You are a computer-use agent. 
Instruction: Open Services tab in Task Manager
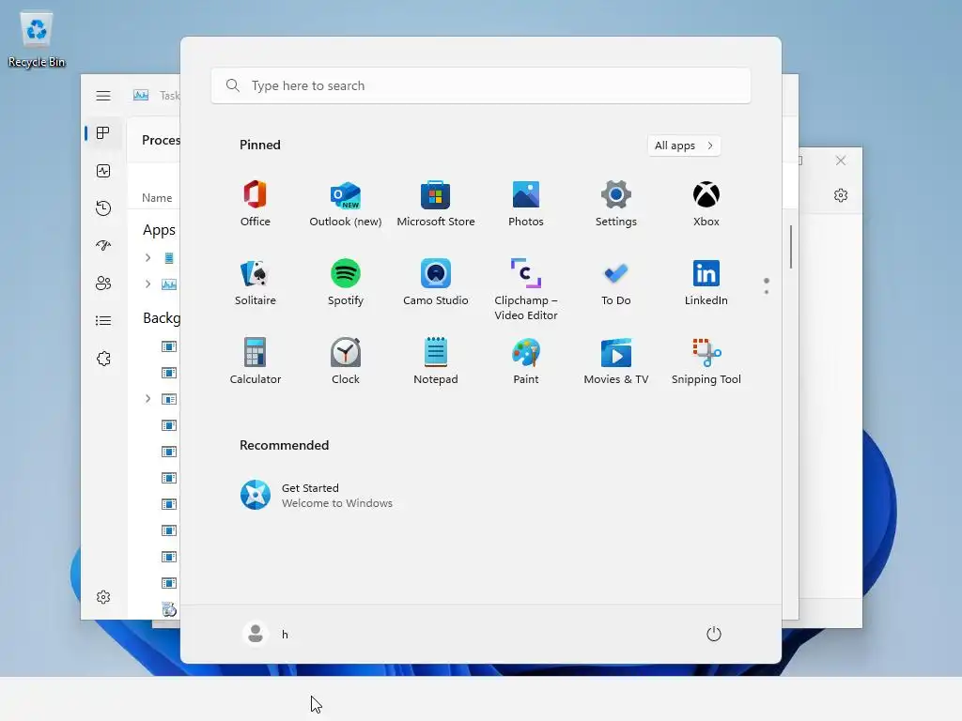tap(103, 358)
